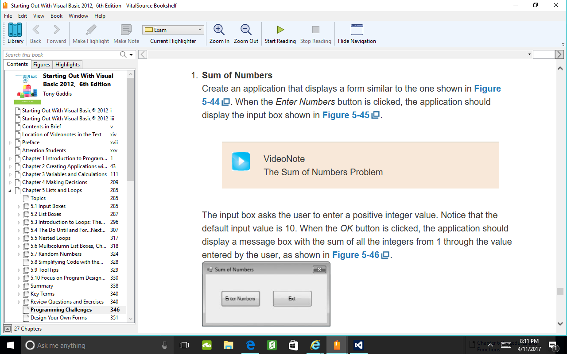Viewport: 567px width, 354px height.
Task: Select Programming Challenges in the contents
Action: [61, 310]
